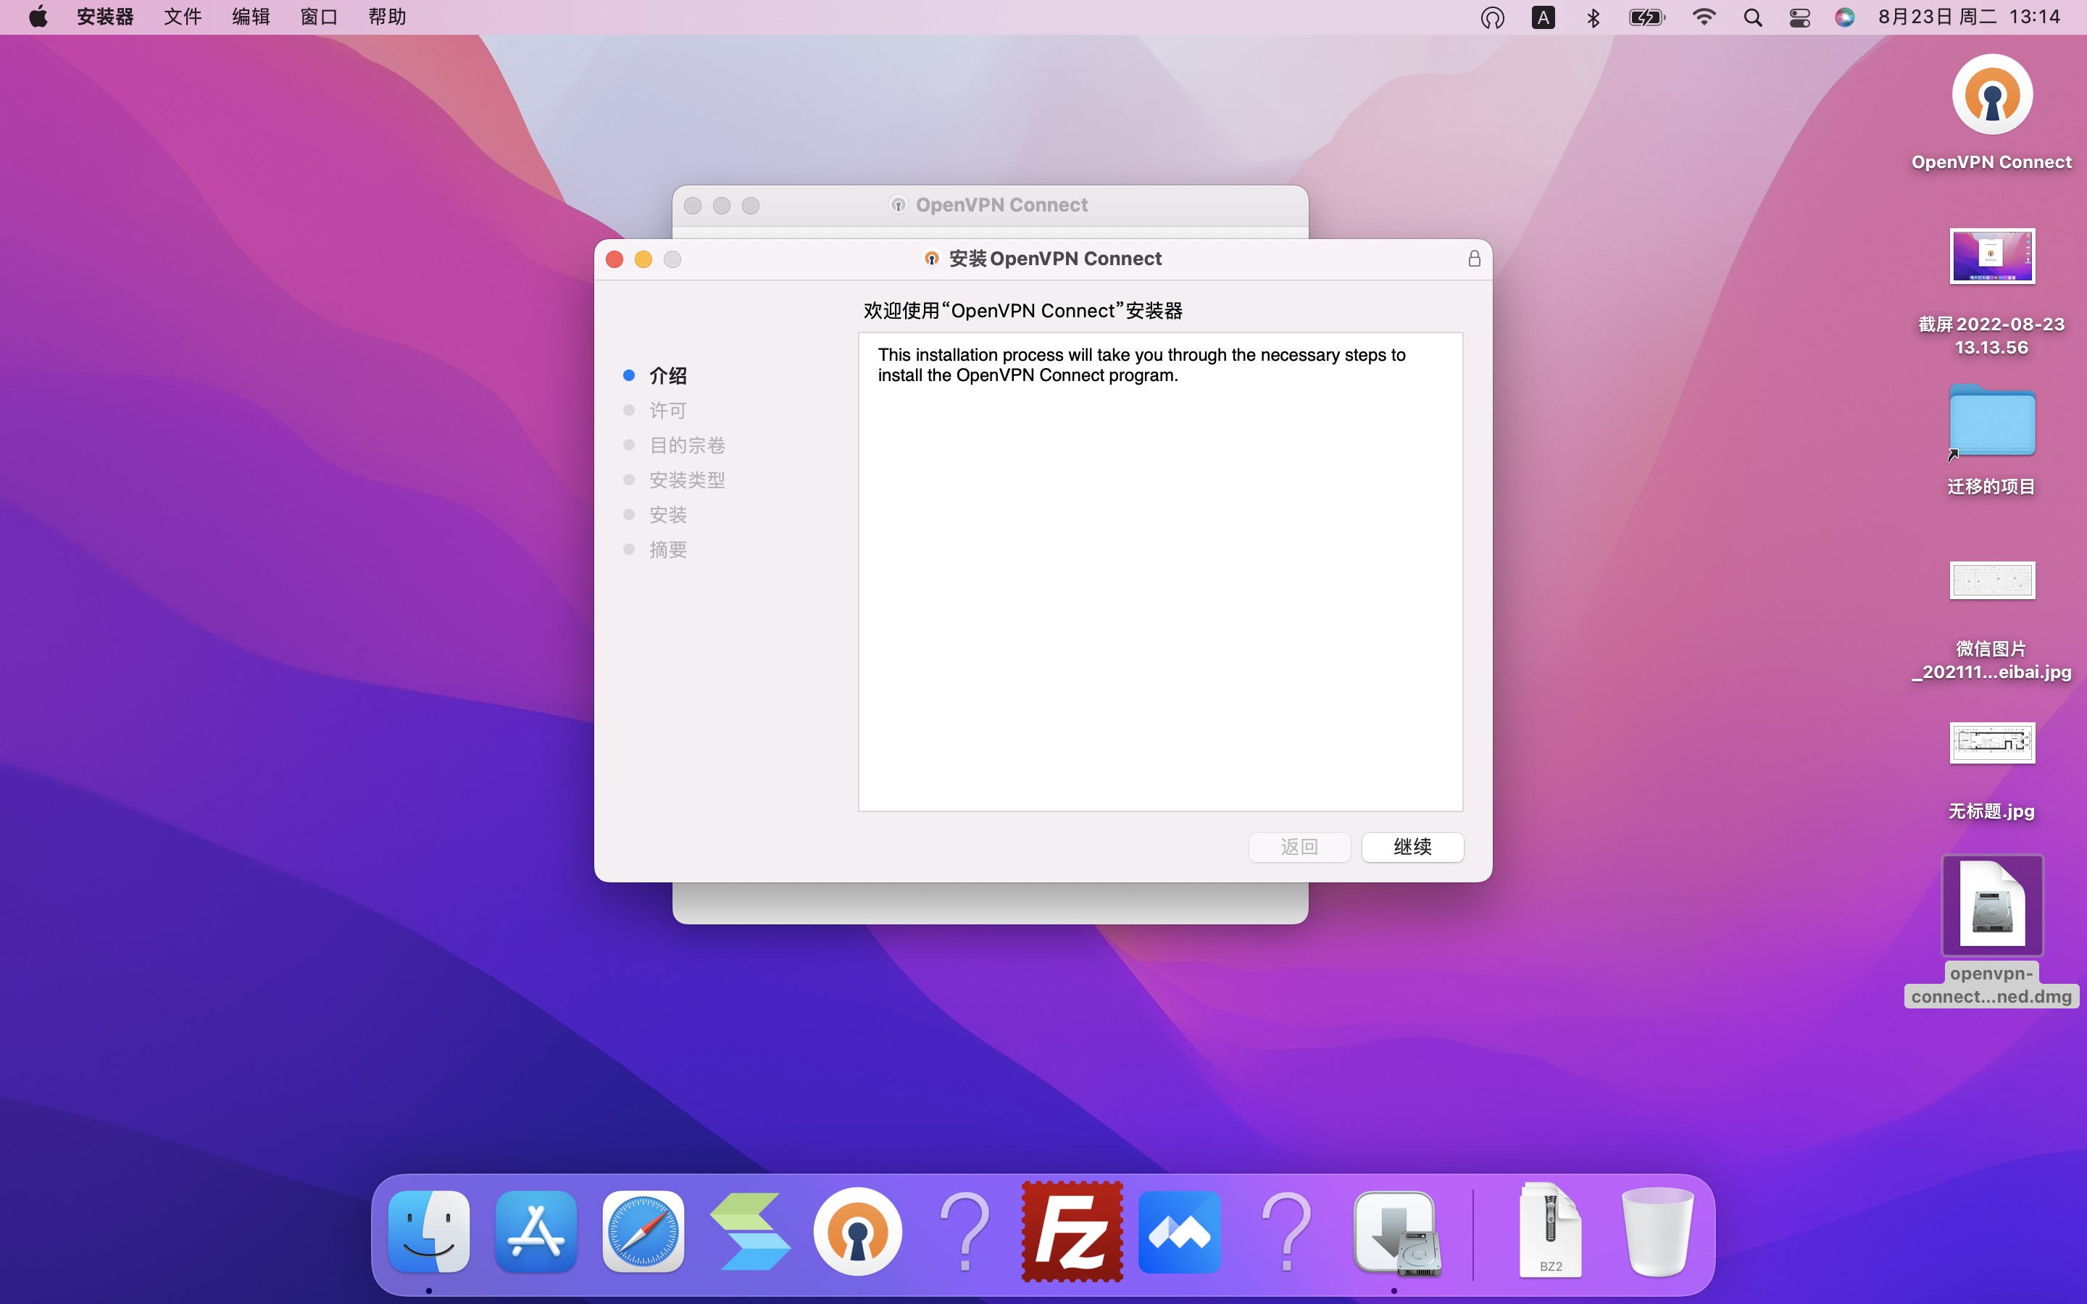Screen dimensions: 2087x1304
Task: Click the lock icon in installer title bar
Action: (x=1474, y=259)
